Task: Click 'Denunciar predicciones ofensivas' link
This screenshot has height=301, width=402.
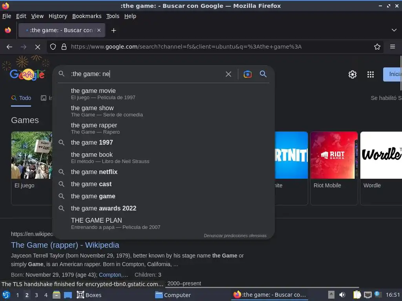Action: 235,236
